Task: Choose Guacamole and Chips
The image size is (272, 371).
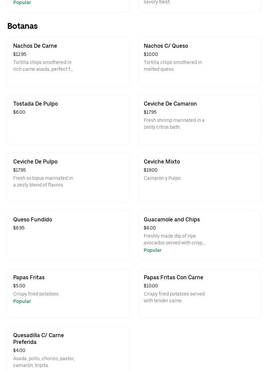Action: pyautogui.click(x=172, y=220)
